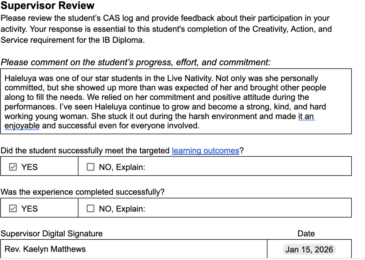The image size is (365, 260).
Task: Open the Jan 15, 2026 date chip
Action: pyautogui.click(x=309, y=249)
